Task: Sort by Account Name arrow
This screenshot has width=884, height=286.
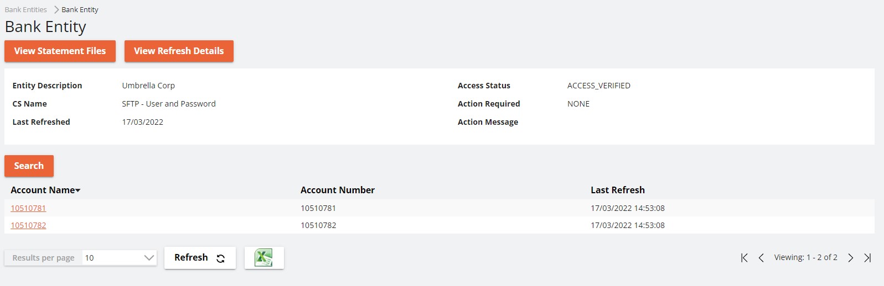Action: [x=78, y=190]
